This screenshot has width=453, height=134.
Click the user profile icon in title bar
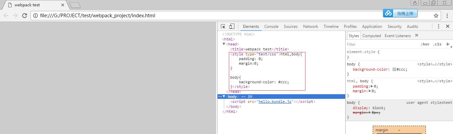415,3
